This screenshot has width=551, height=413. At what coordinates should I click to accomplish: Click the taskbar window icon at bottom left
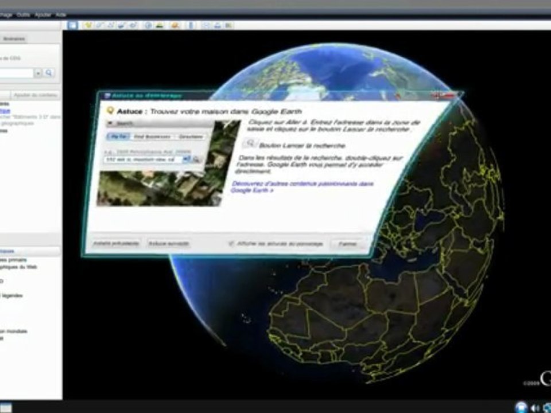[x=6, y=408]
